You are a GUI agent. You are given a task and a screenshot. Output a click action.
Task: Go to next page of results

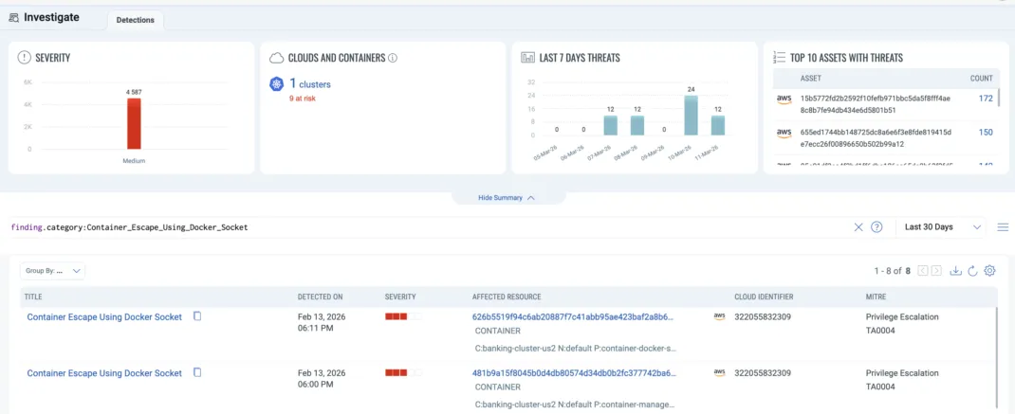[936, 271]
